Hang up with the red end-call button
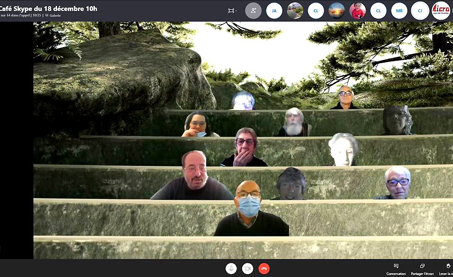The width and height of the screenshot is (453, 277). click(x=264, y=269)
